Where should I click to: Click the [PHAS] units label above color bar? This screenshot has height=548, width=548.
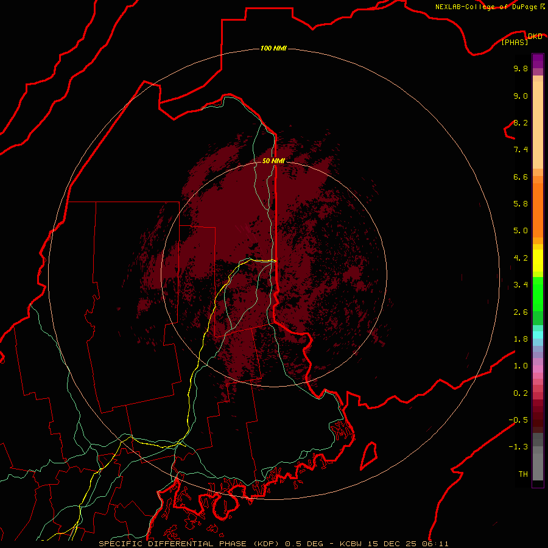point(515,42)
